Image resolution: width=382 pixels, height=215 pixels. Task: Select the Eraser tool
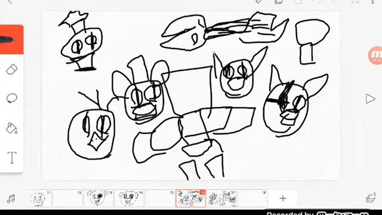pyautogui.click(x=11, y=69)
